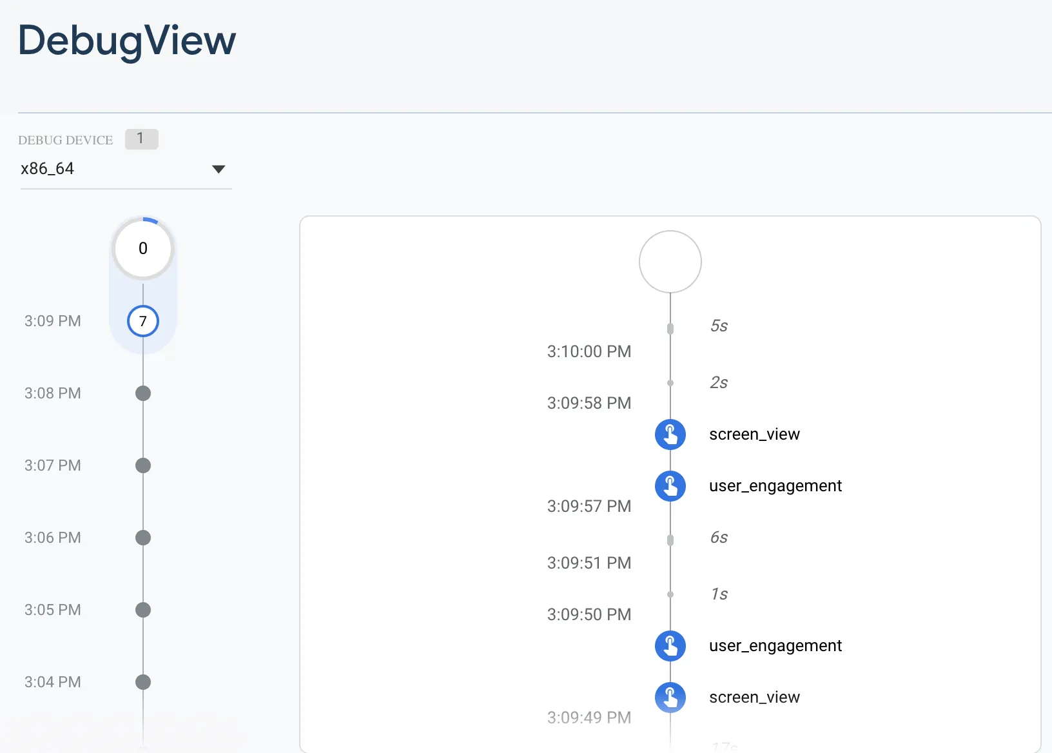
Task: Click the 3:07 PM timeline dot
Action: point(143,465)
